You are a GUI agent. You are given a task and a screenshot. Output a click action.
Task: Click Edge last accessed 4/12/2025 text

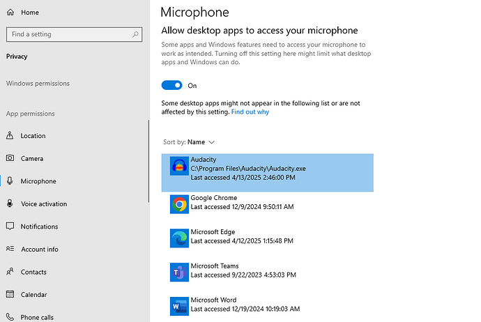(x=242, y=240)
